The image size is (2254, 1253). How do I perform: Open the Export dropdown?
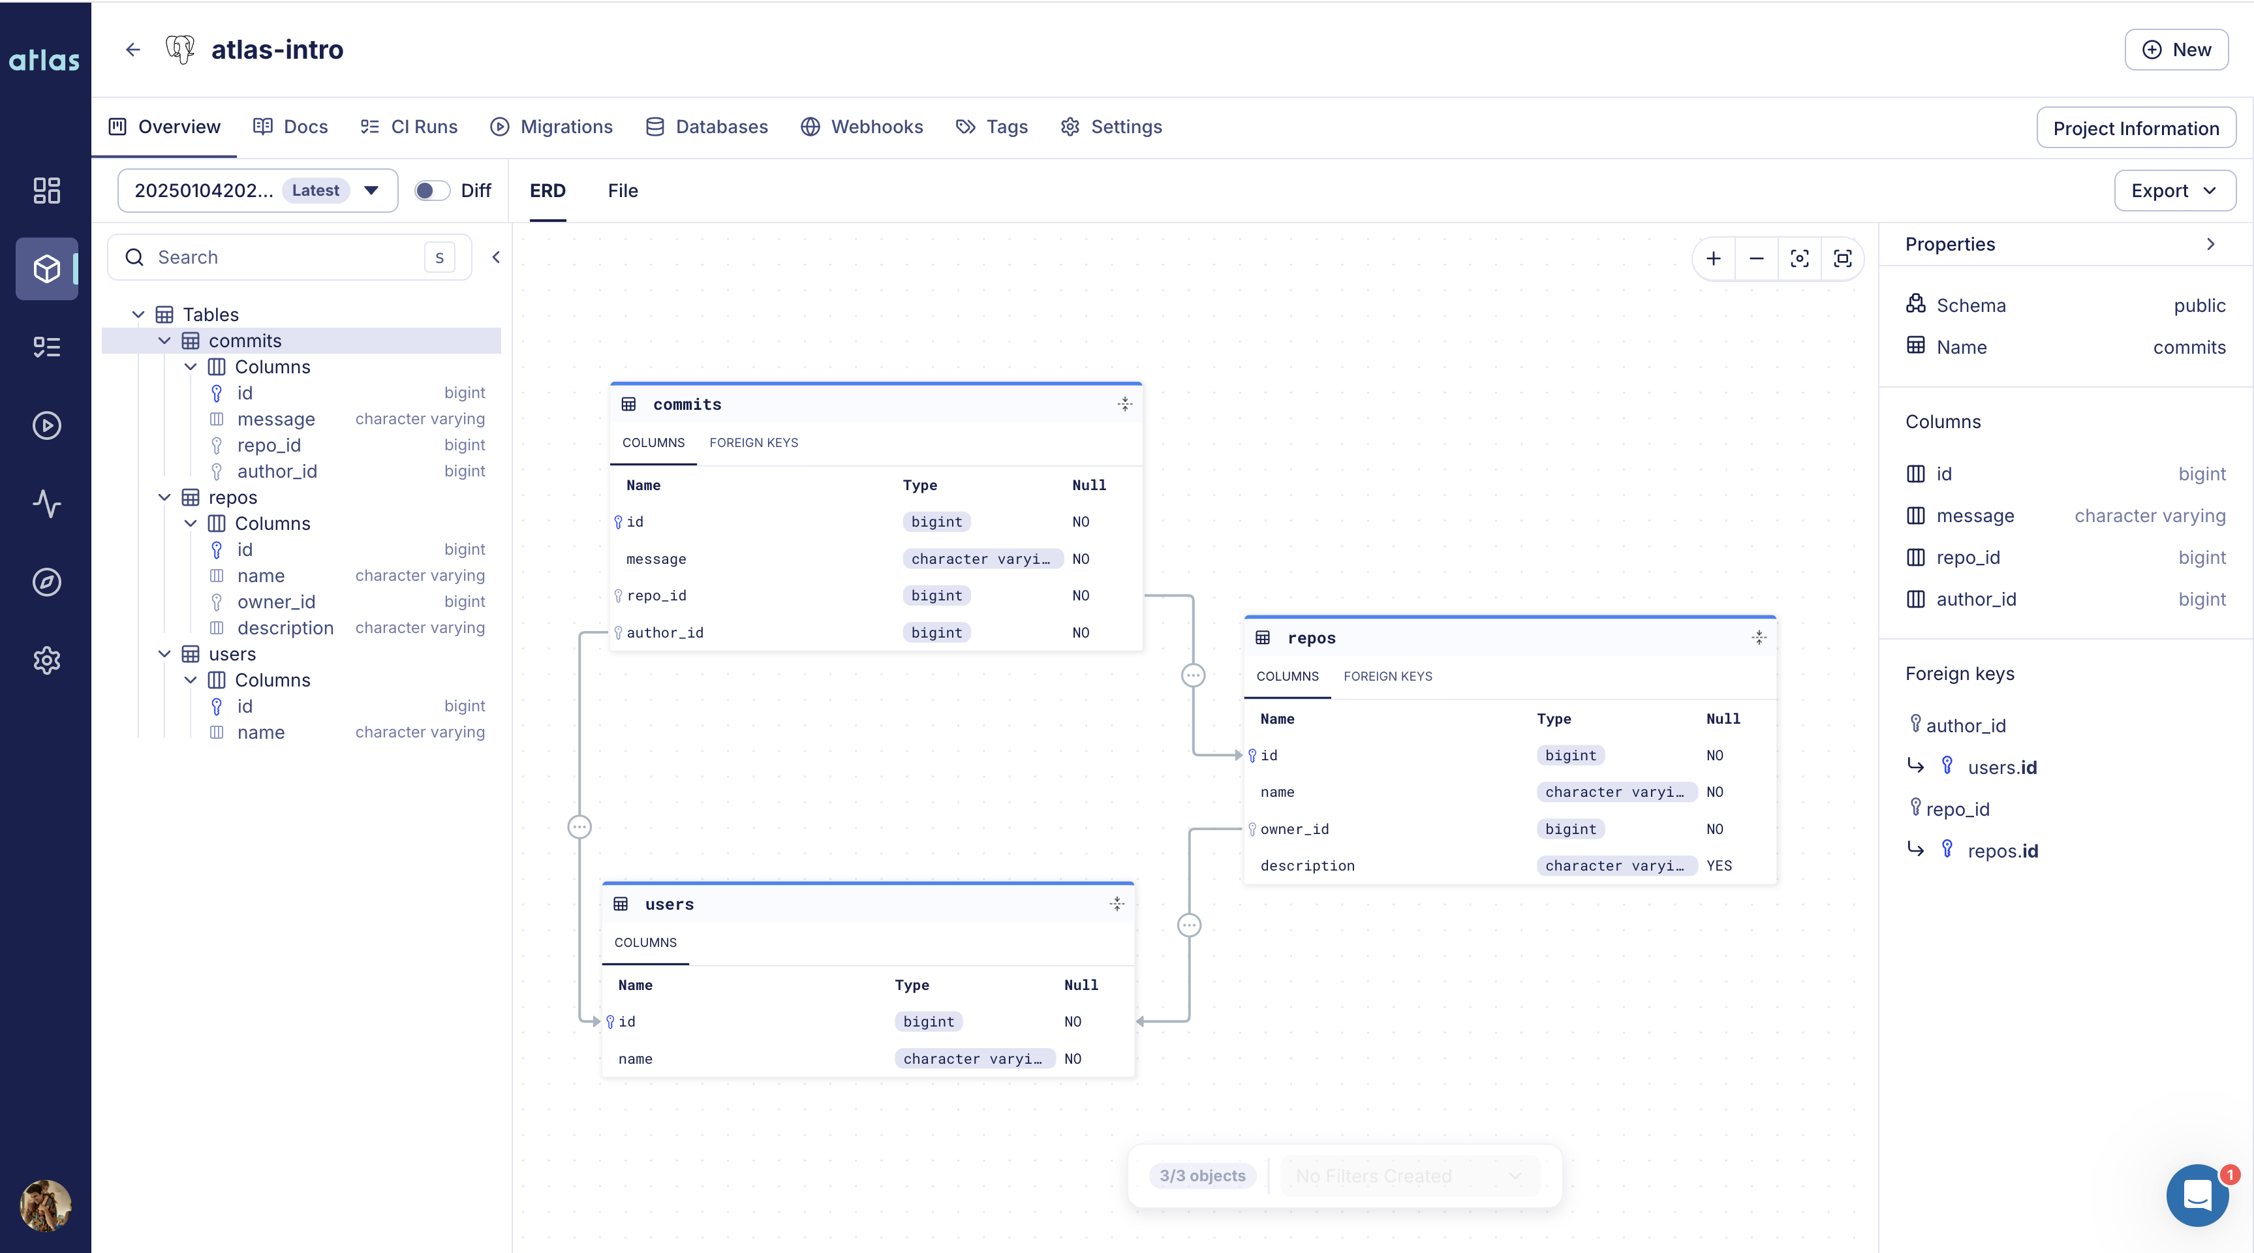(x=2174, y=191)
